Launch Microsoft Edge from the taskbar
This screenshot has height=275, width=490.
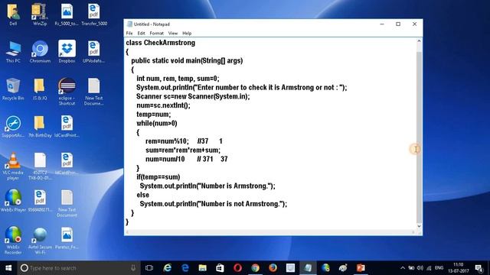click(x=185, y=268)
